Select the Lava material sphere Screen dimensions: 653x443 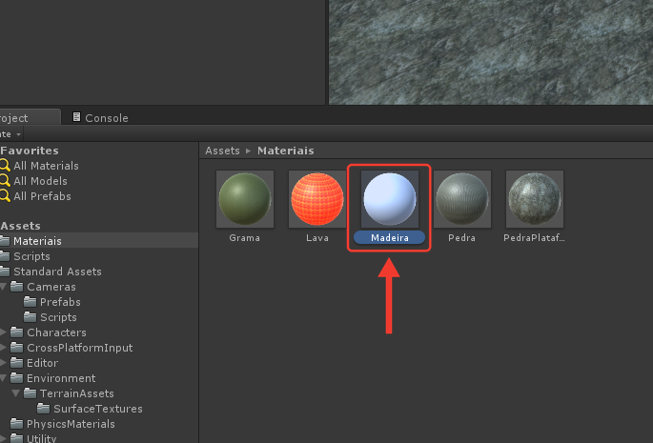[x=317, y=199]
